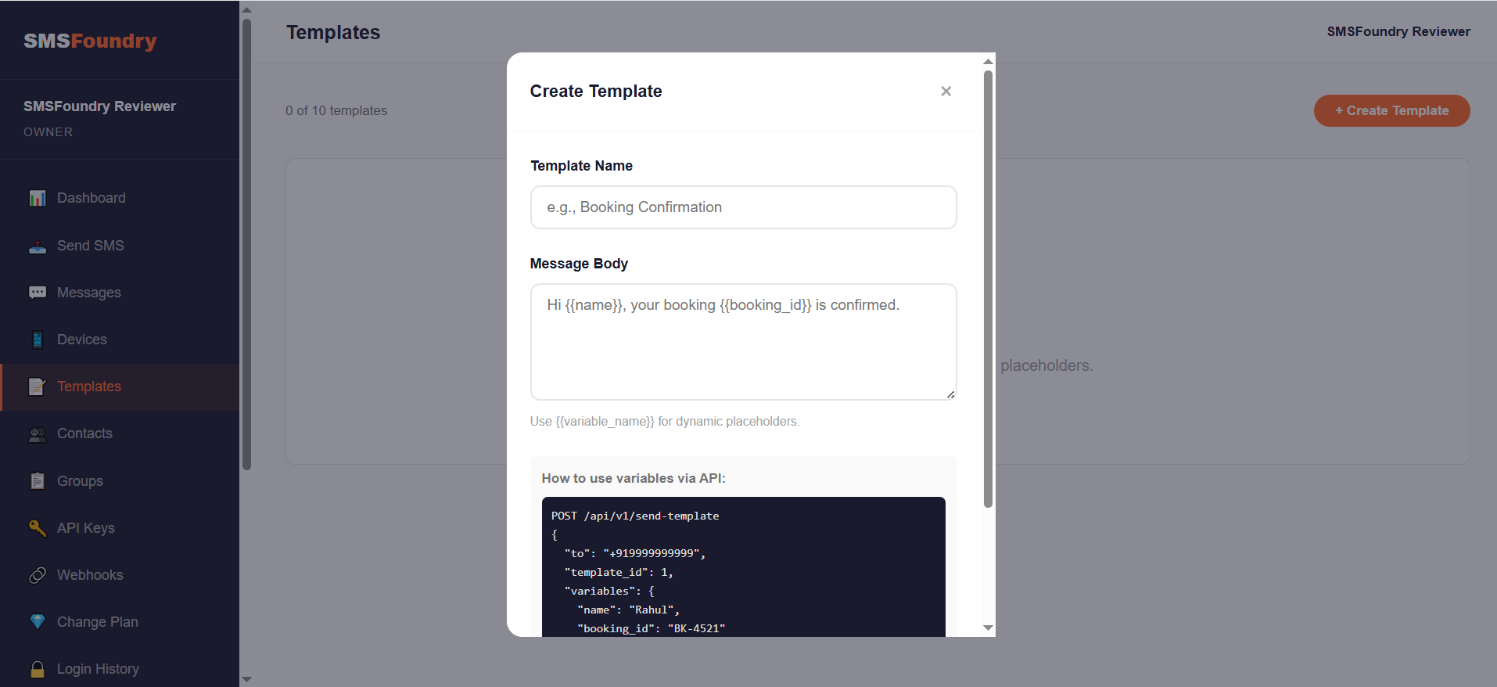1497x687 pixels.
Task: Click the sidebar scrollbar down arrow
Action: click(x=246, y=679)
